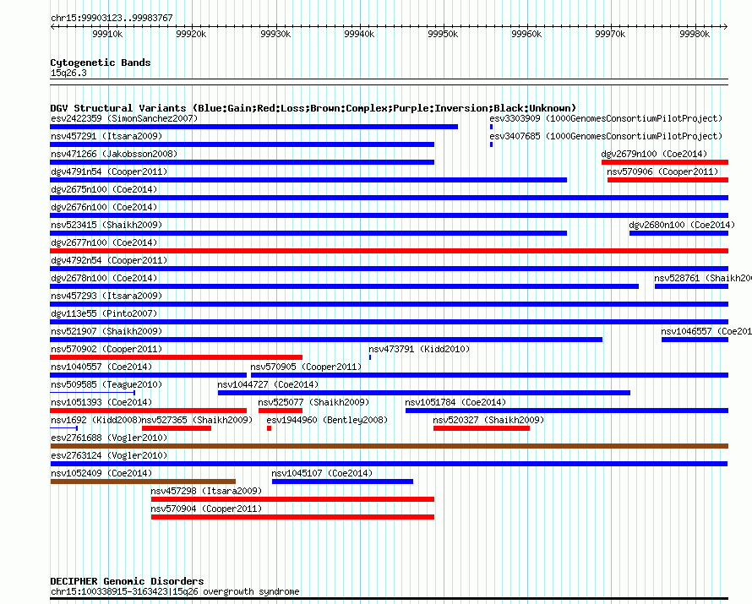The width and height of the screenshot is (752, 604).
Task: Open dgv2679n100 (Coe2014) label
Action: (x=654, y=154)
